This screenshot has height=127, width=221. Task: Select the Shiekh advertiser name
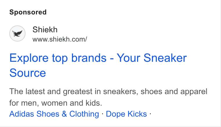pos(45,30)
